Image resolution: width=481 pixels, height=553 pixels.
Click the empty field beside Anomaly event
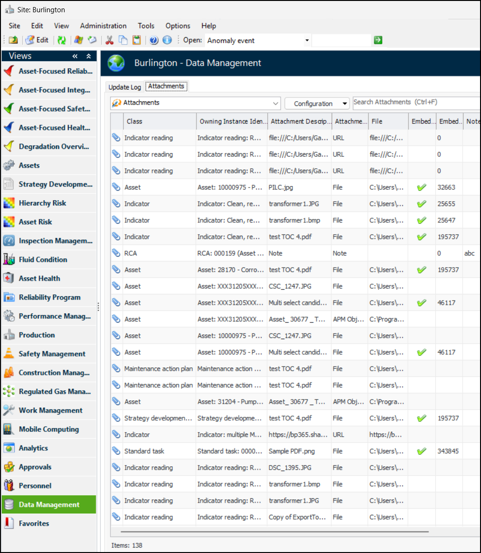(x=342, y=40)
